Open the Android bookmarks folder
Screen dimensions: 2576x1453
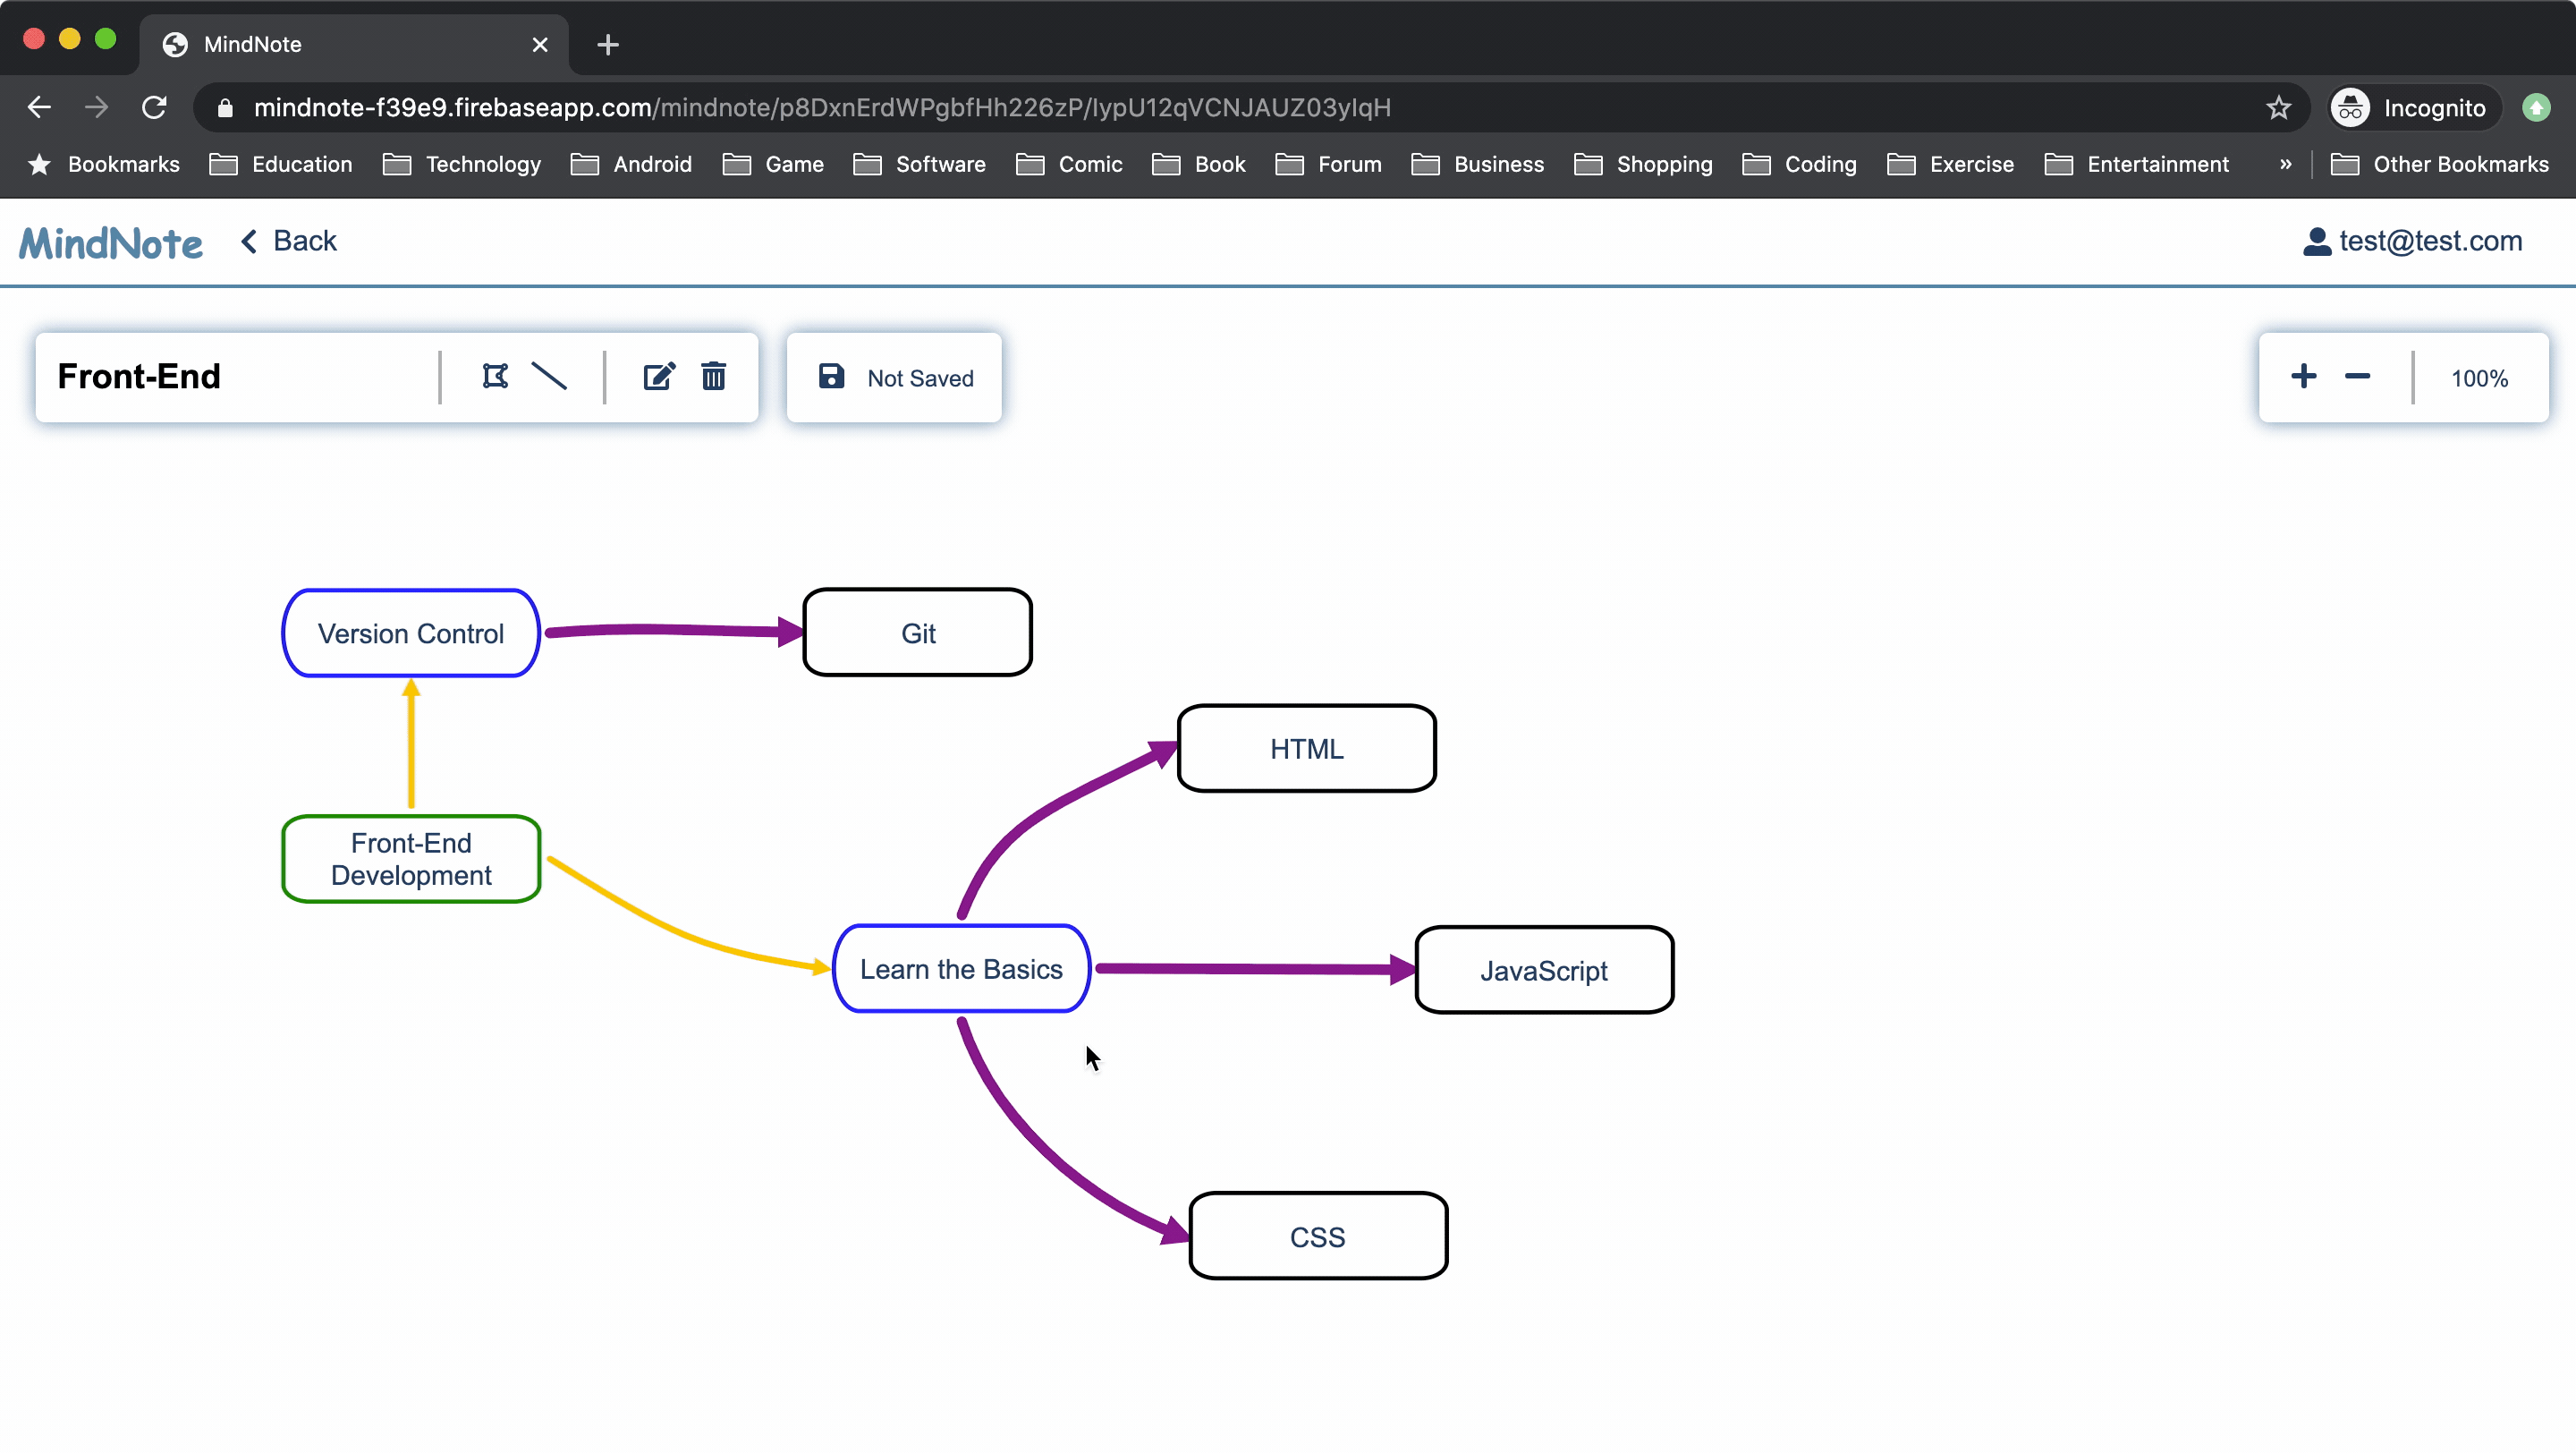[631, 164]
